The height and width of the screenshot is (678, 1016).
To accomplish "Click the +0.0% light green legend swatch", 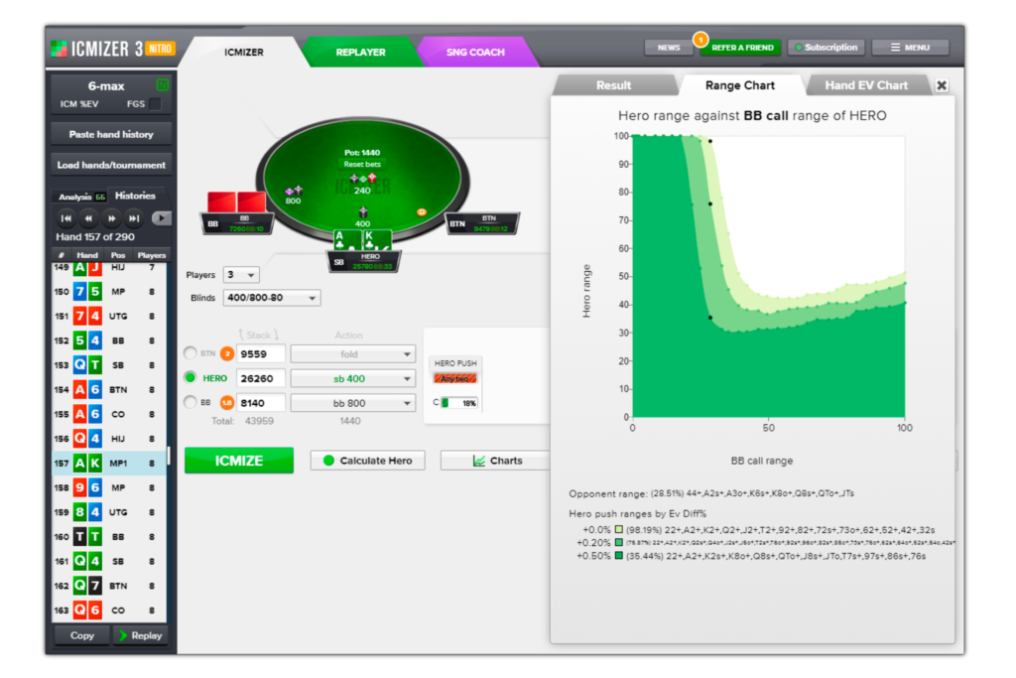I will (619, 529).
